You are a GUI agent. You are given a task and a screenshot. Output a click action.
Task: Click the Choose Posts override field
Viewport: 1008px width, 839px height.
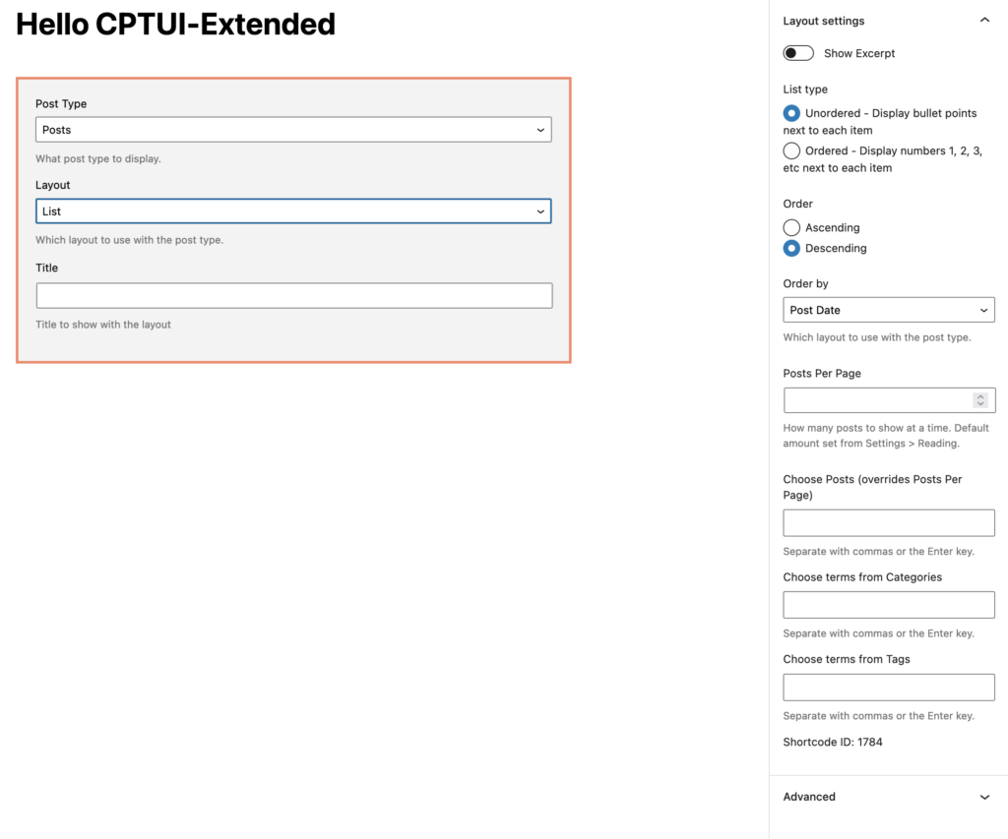click(888, 522)
